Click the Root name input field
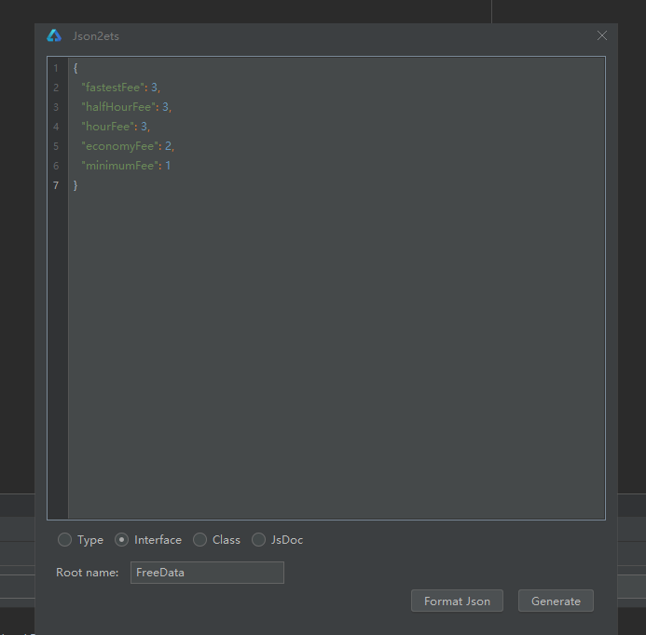 coord(207,573)
